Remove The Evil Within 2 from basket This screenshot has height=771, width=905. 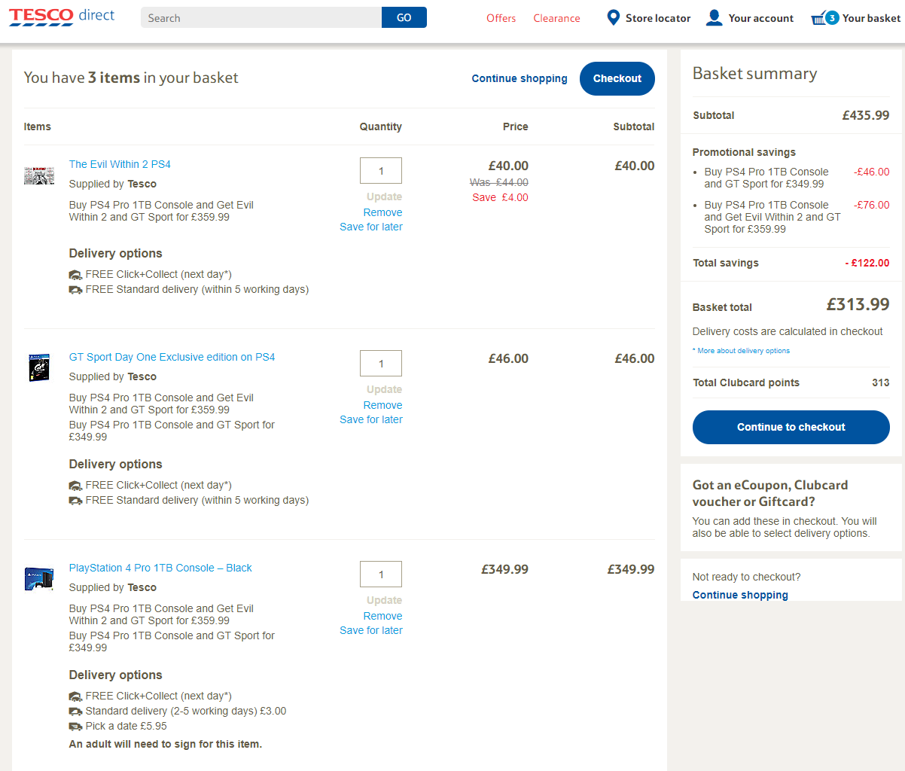[382, 212]
